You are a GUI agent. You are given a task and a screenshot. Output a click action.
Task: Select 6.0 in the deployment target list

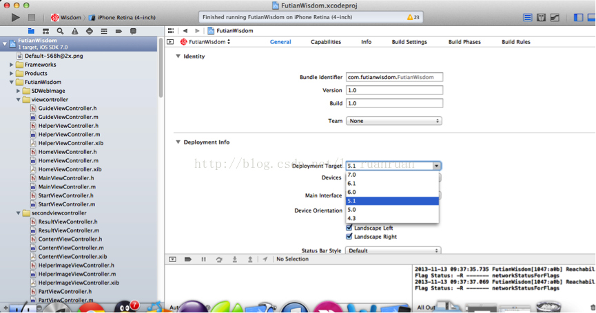coord(392,193)
